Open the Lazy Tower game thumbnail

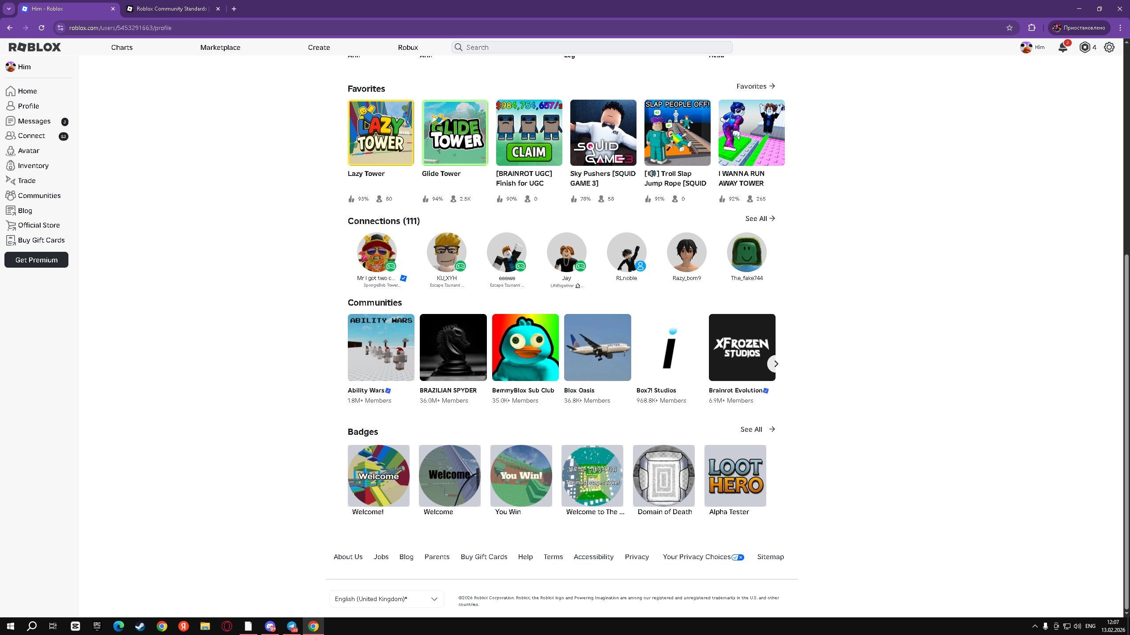[x=380, y=133]
